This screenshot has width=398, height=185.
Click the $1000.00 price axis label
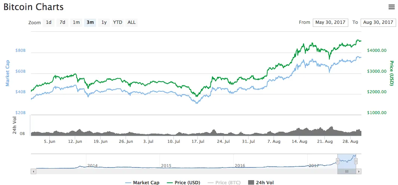(x=377, y=113)
